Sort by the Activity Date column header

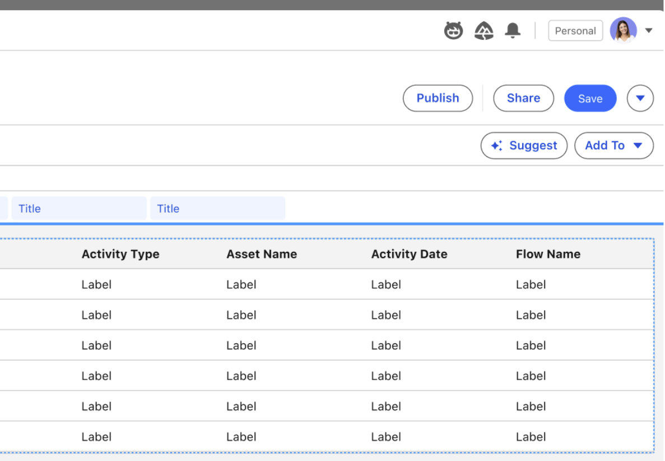point(409,254)
